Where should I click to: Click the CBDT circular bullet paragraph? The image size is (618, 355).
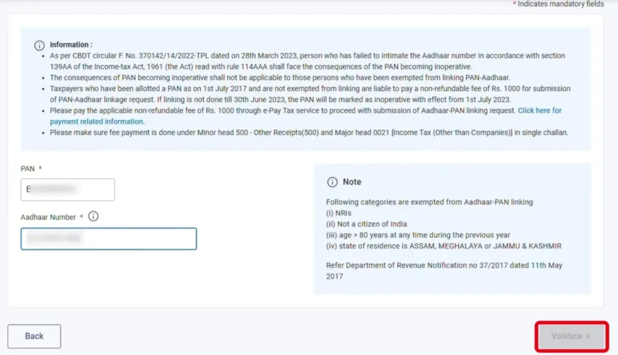307,61
